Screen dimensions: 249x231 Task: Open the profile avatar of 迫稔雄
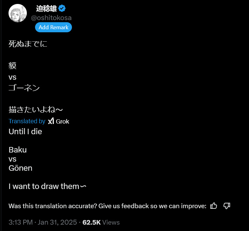[x=18, y=13]
